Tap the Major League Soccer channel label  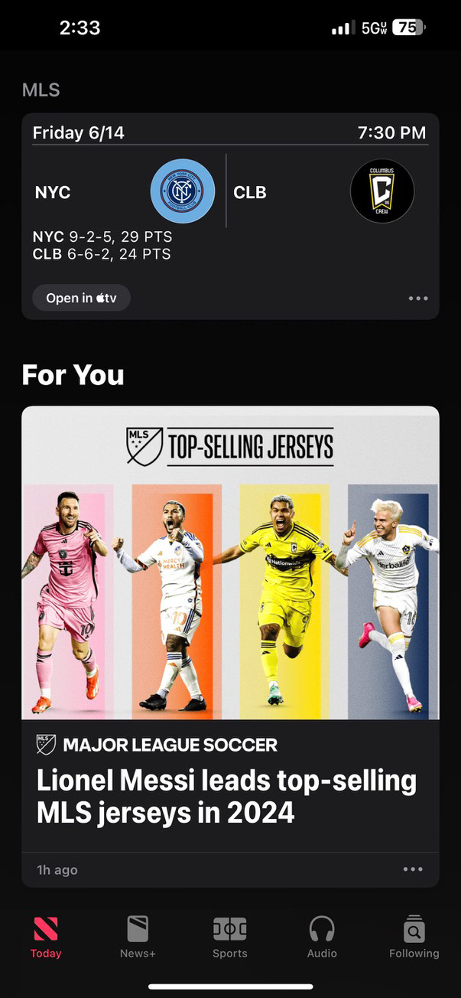coord(170,745)
